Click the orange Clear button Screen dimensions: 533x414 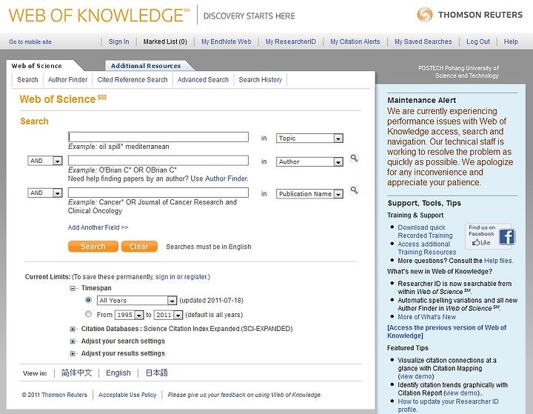pyautogui.click(x=139, y=247)
